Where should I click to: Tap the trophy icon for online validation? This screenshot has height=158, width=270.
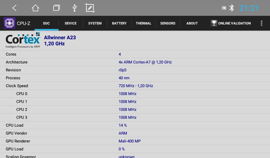[x=214, y=23]
